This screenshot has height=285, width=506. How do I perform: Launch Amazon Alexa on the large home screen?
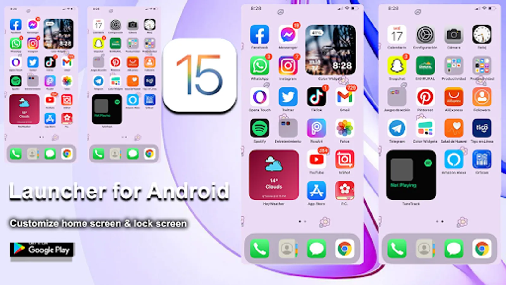454,160
